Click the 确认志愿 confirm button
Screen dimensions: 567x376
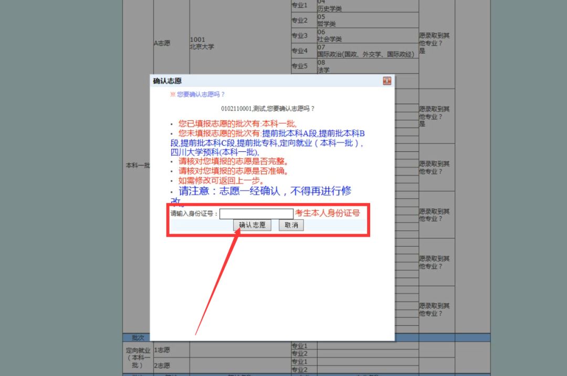[x=252, y=225]
